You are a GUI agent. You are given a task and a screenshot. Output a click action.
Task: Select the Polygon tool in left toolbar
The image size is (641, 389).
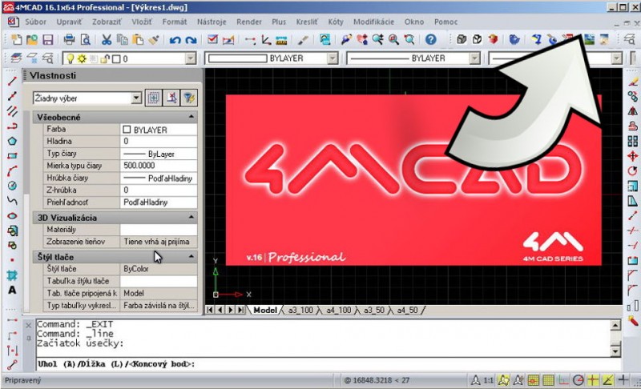12,141
